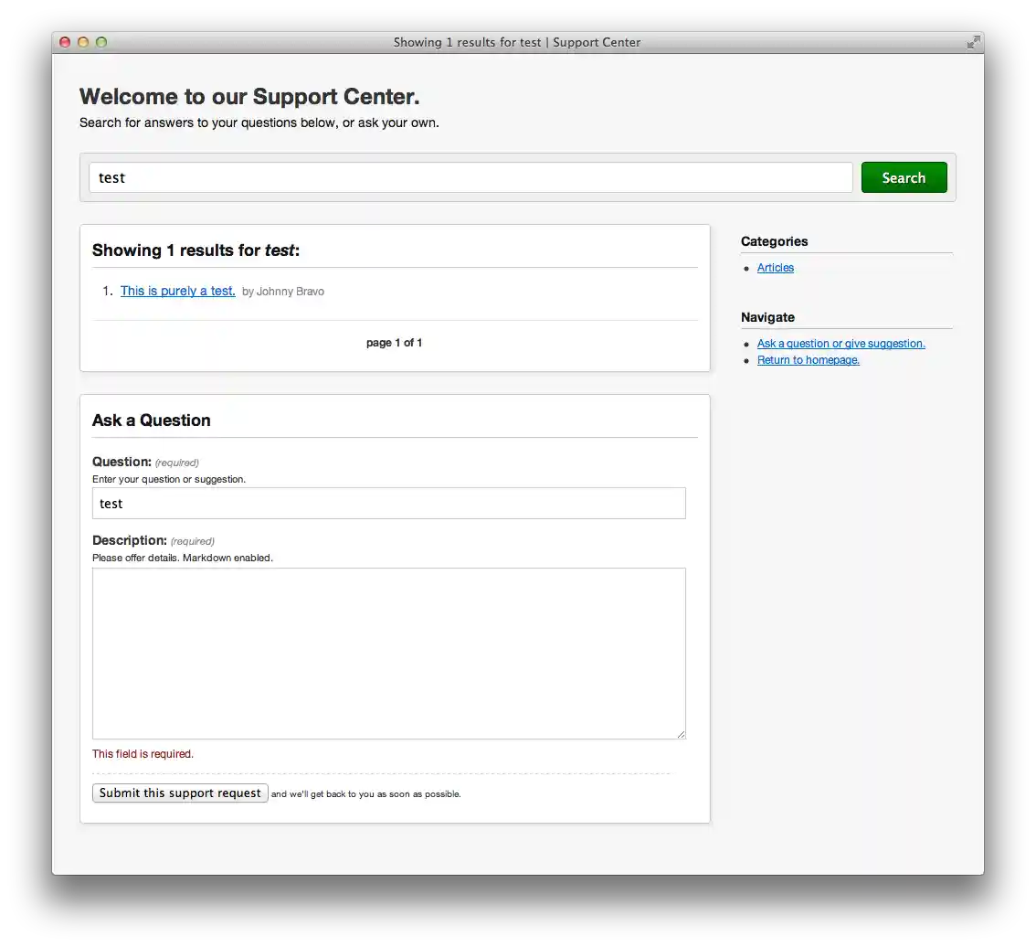The width and height of the screenshot is (1036, 947).
Task: Click the textarea resize grip handle
Action: click(x=681, y=732)
